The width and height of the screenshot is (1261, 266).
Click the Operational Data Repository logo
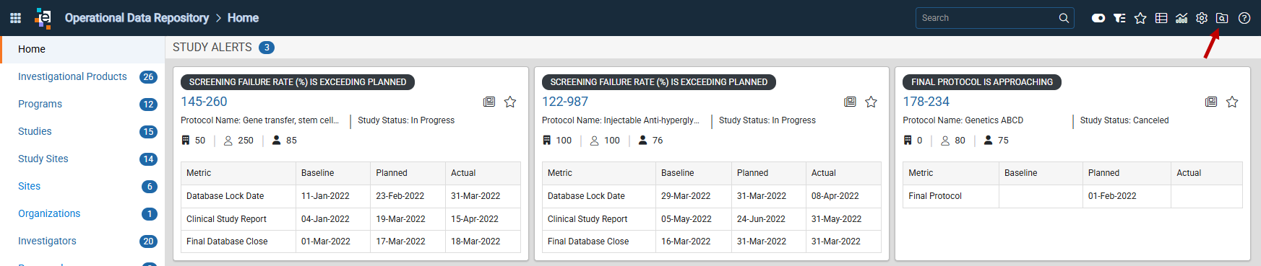(x=43, y=18)
